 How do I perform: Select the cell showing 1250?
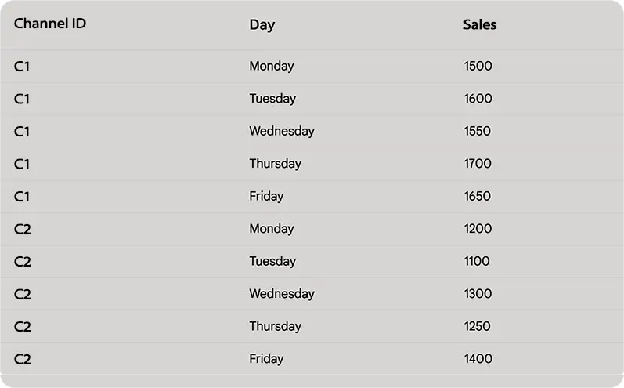pos(477,326)
